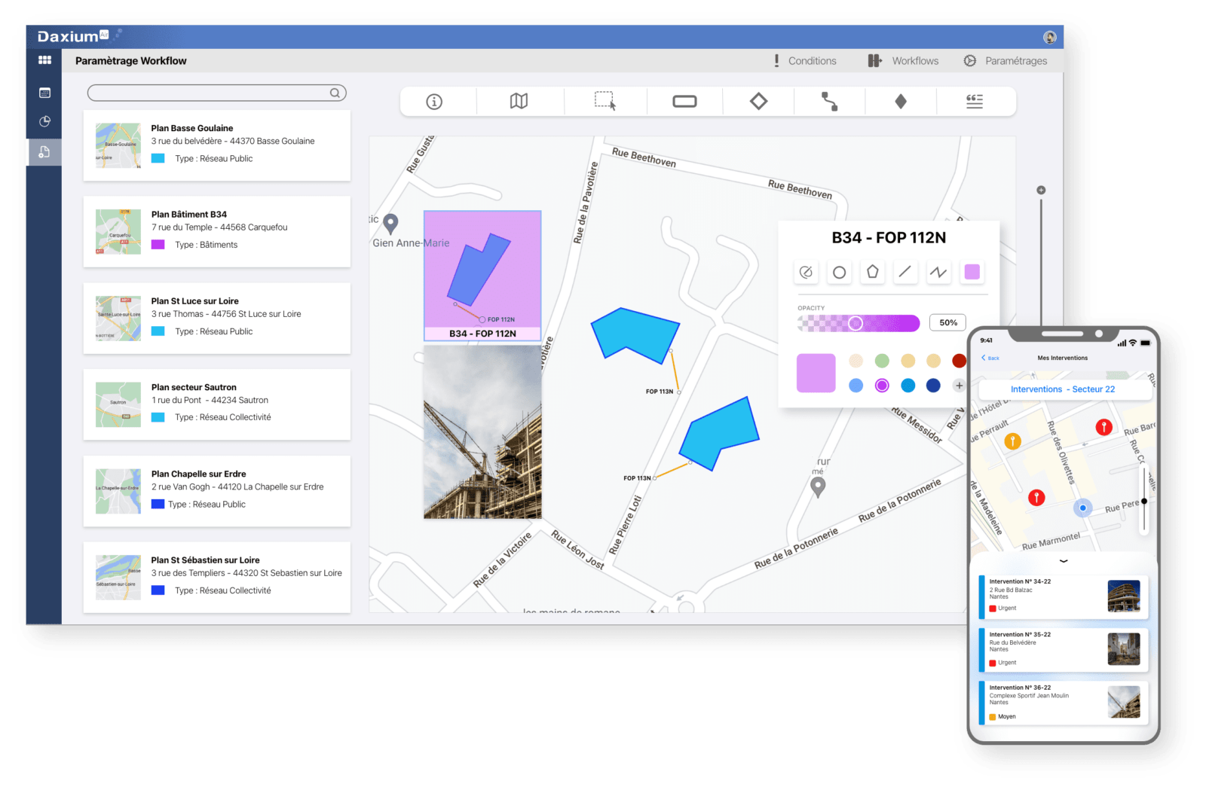This screenshot has width=1206, height=790.
Task: Select the quote list tool
Action: click(975, 101)
